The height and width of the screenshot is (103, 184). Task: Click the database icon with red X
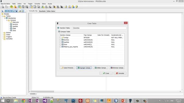point(15,7)
